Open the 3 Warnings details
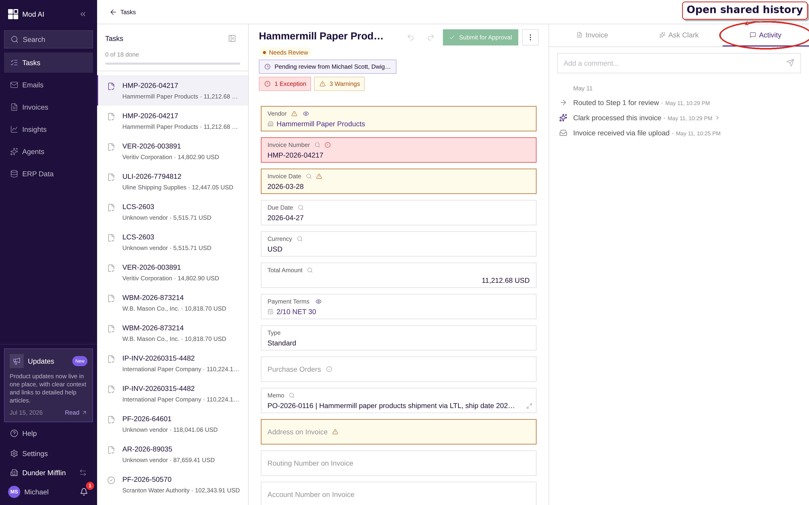The height and width of the screenshot is (505, 809). [339, 84]
